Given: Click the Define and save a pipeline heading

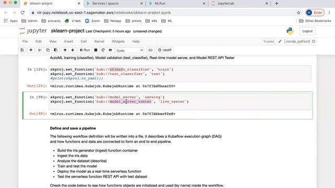Looking at the screenshot, I should pos(73,128).
